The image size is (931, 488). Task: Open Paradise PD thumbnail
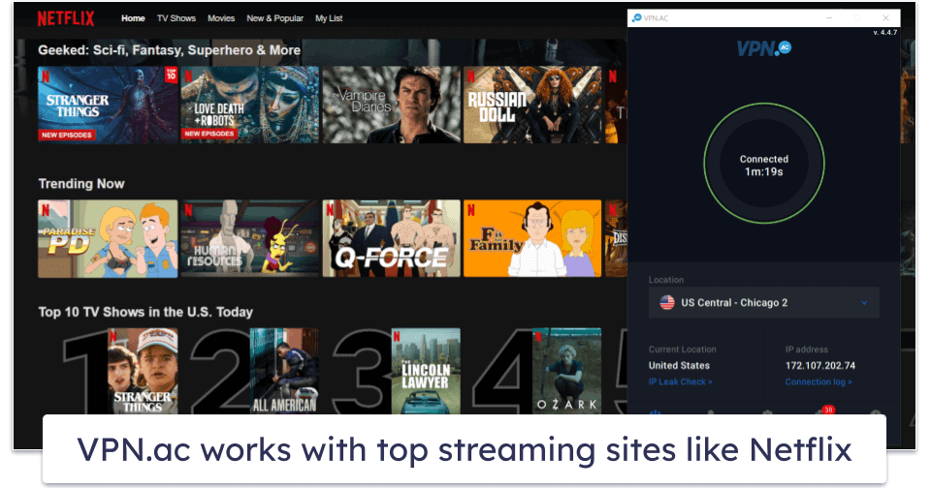point(108,238)
